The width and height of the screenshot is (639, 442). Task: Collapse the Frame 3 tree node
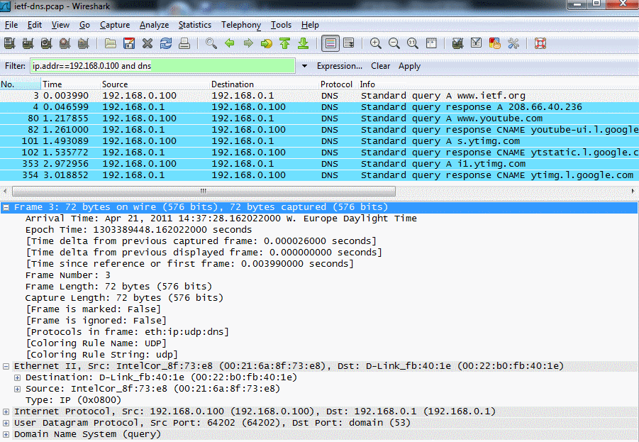[x=6, y=207]
